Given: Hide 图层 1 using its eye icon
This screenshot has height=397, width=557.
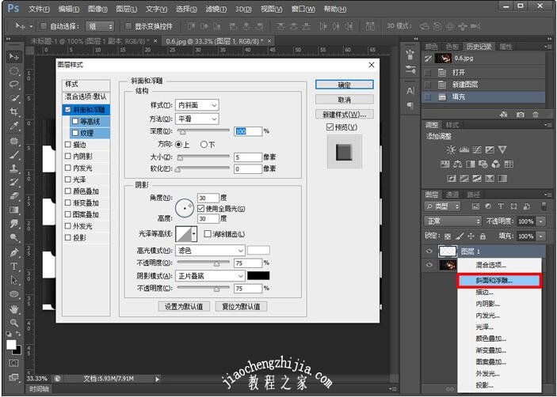Looking at the screenshot, I should [430, 251].
